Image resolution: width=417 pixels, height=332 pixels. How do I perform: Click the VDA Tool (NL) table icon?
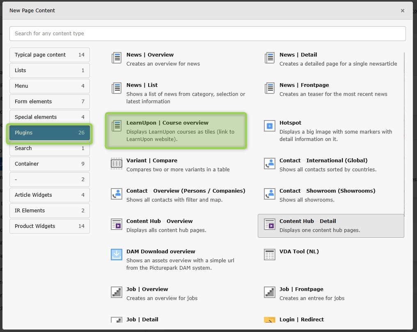pos(269,255)
